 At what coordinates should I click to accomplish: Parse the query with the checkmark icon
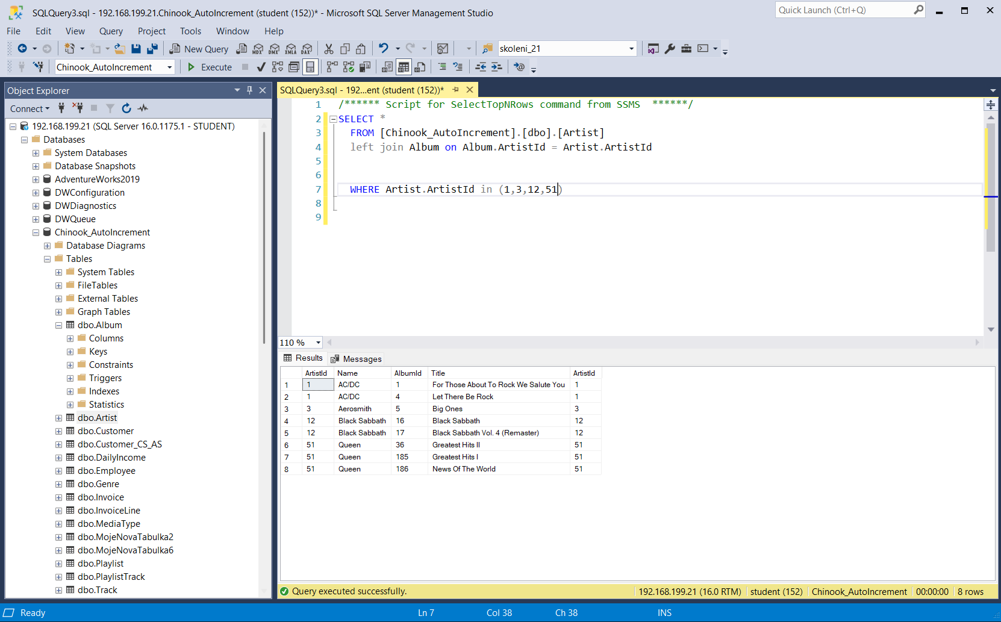pos(261,67)
